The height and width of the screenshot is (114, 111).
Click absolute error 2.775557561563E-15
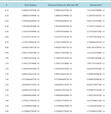pos(96,37)
